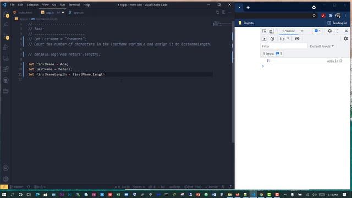Open the Windows Start menu
Viewport: 352px width, 198px height.
tap(4, 194)
